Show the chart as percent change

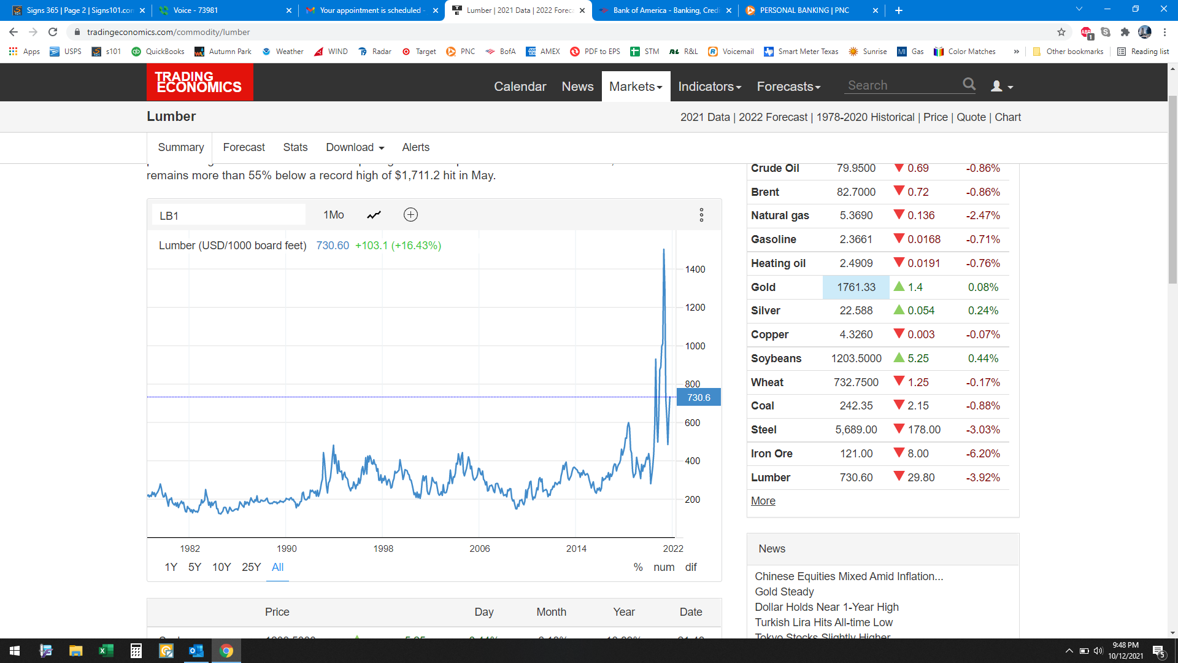[x=638, y=567]
